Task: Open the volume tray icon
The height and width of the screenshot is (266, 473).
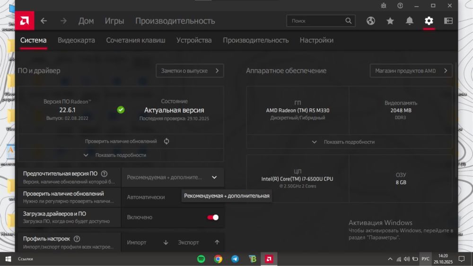Action: (x=407, y=259)
